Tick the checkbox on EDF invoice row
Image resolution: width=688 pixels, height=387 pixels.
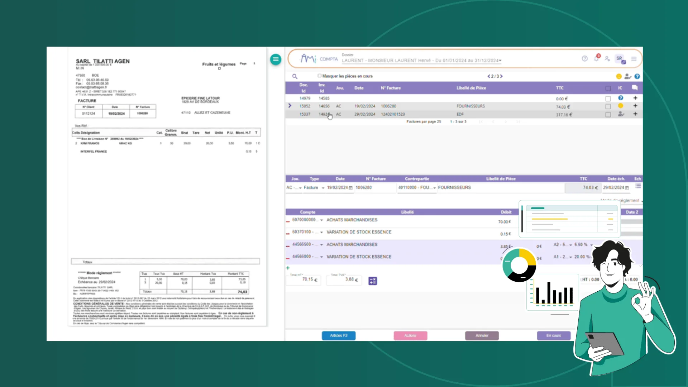pyautogui.click(x=608, y=115)
